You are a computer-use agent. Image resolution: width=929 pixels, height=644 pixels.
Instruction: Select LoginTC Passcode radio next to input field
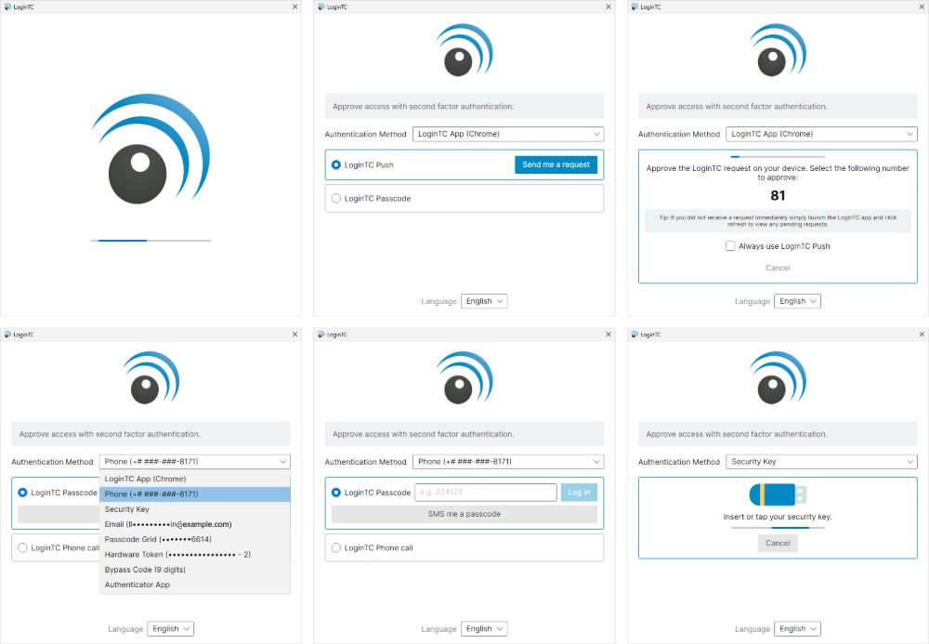click(x=336, y=493)
